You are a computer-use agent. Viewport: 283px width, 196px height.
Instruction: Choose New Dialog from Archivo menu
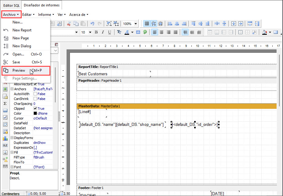pos(26,46)
